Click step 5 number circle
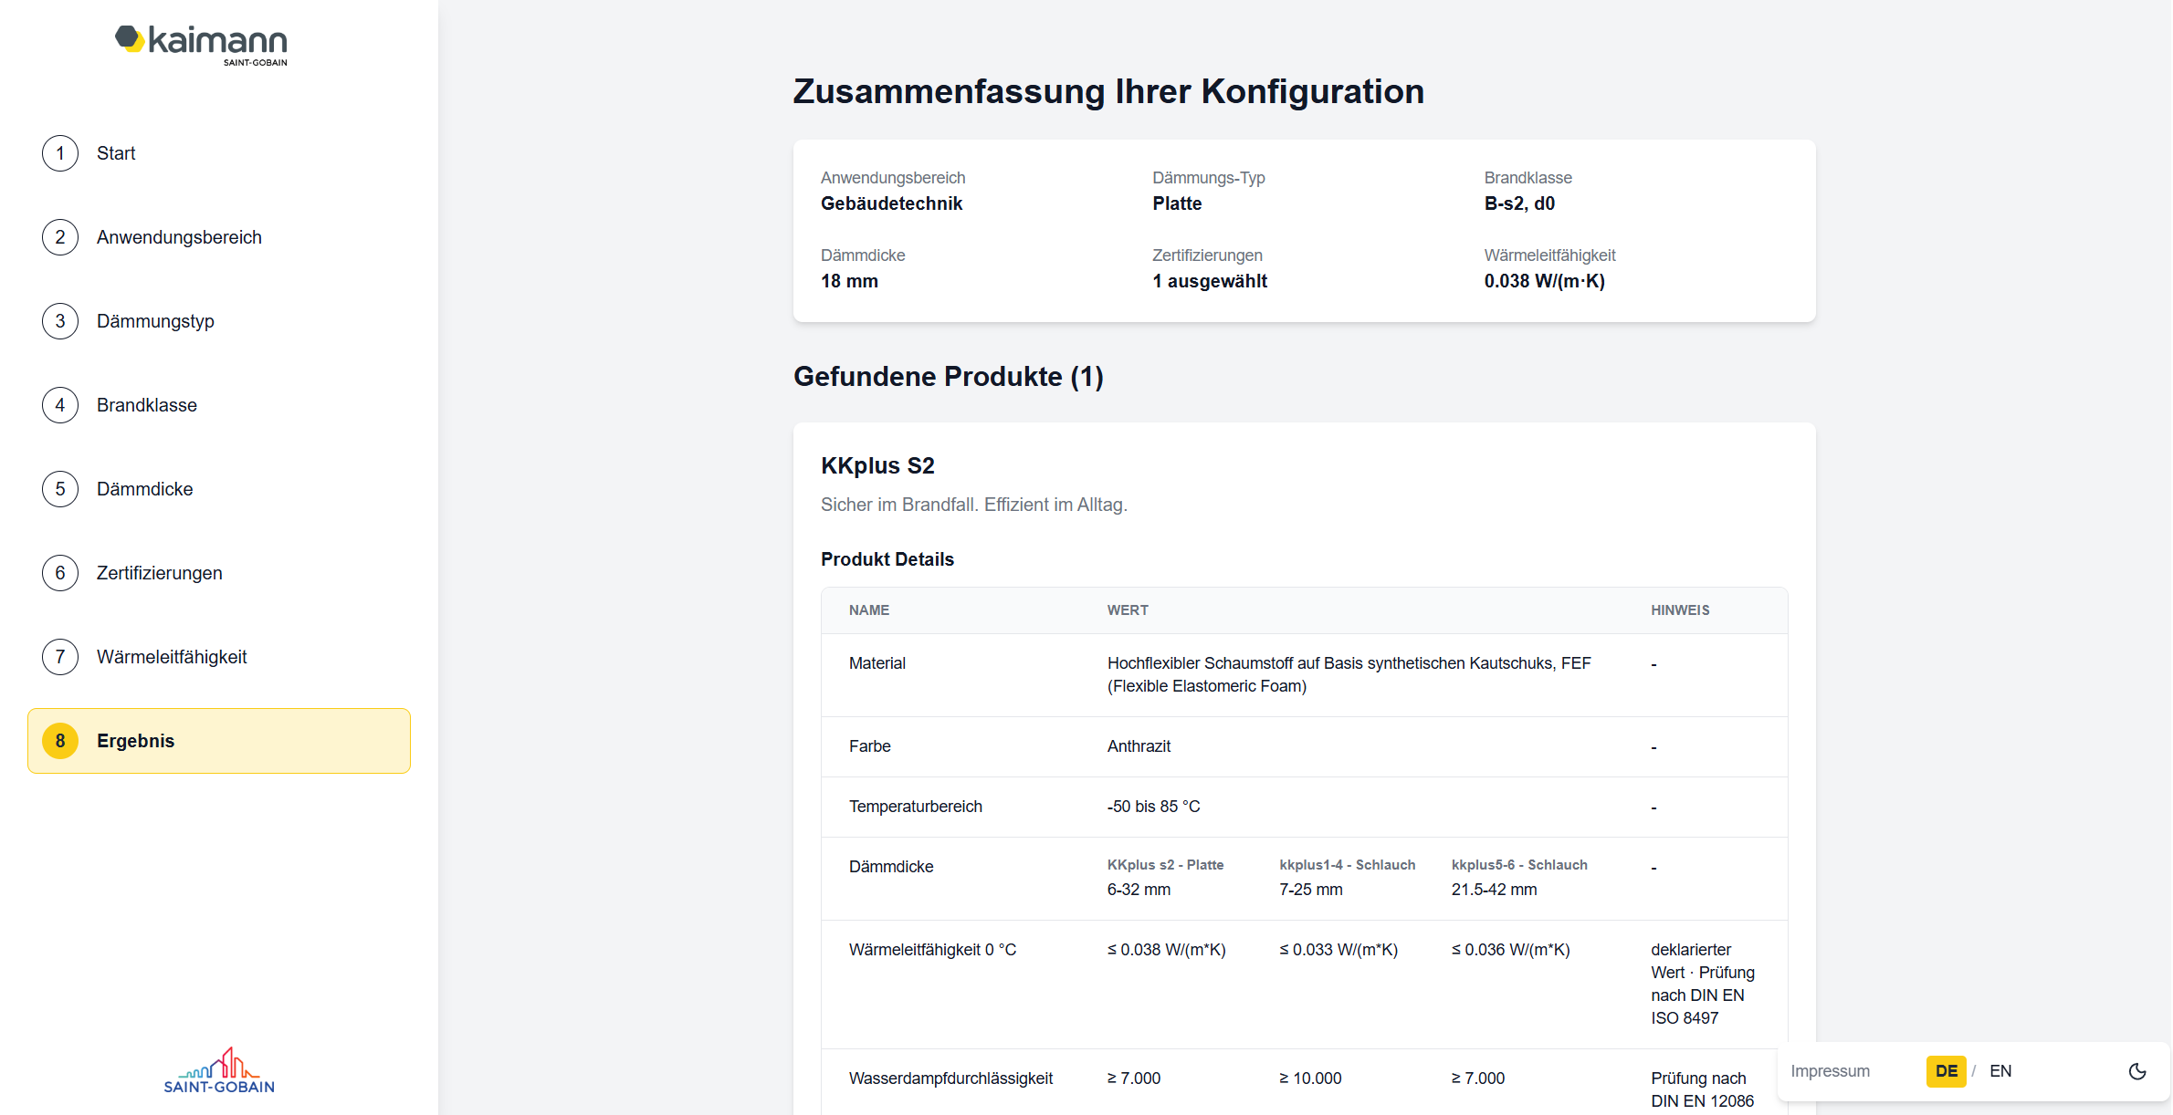2173x1115 pixels. click(60, 489)
